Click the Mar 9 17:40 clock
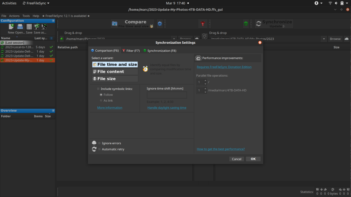 [175, 3]
